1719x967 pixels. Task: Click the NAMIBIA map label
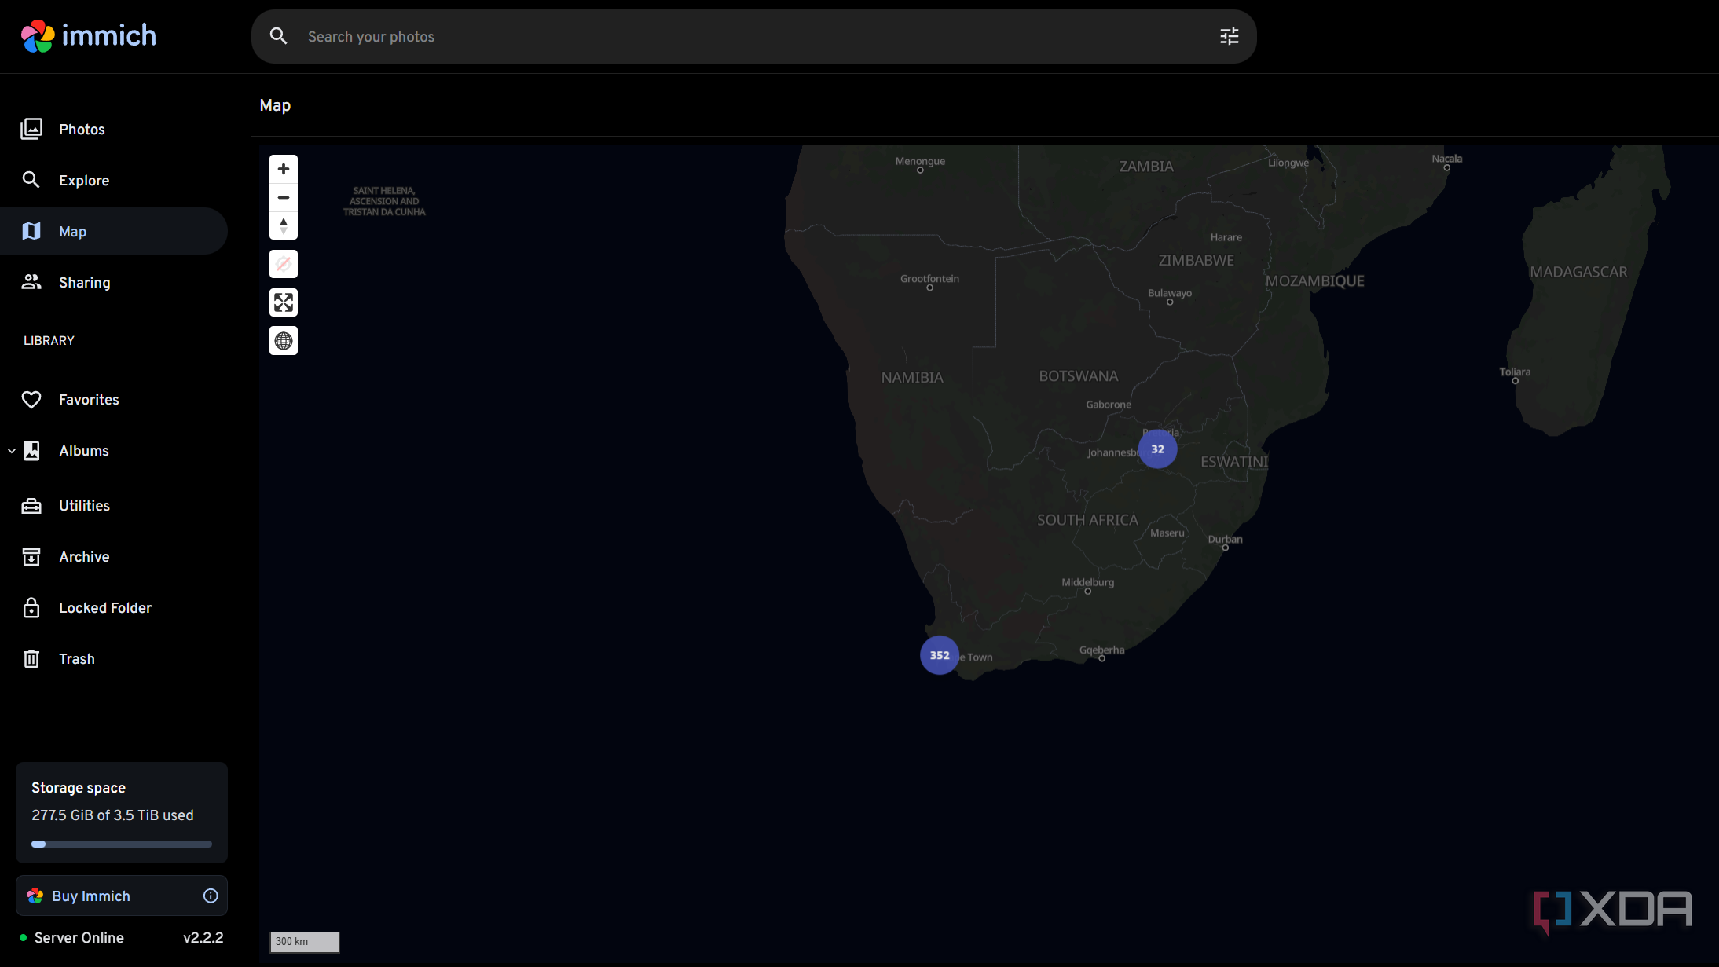point(912,378)
